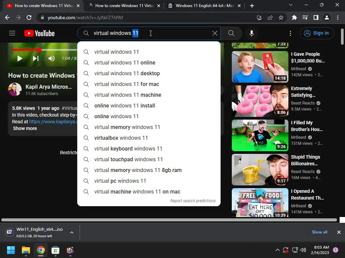Open 'Extremely Satisfying' video thumbnail
This screenshot has height=258, width=345.
click(260, 101)
